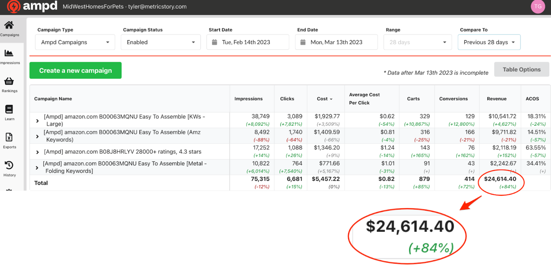Viewport: 551px width, 265px height.
Task: Click the 'Data after Mar 13th 2023 is incomplete' note
Action: pos(436,73)
